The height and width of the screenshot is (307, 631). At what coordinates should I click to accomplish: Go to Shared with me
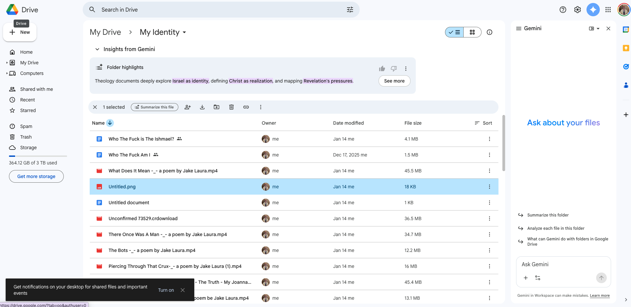click(37, 89)
